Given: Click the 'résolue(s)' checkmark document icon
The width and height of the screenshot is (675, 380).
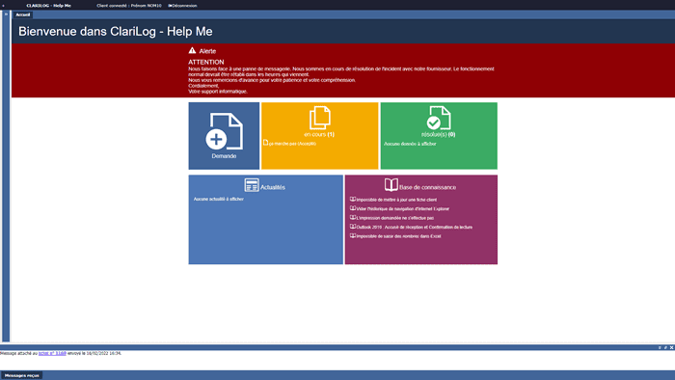Looking at the screenshot, I should tap(439, 118).
